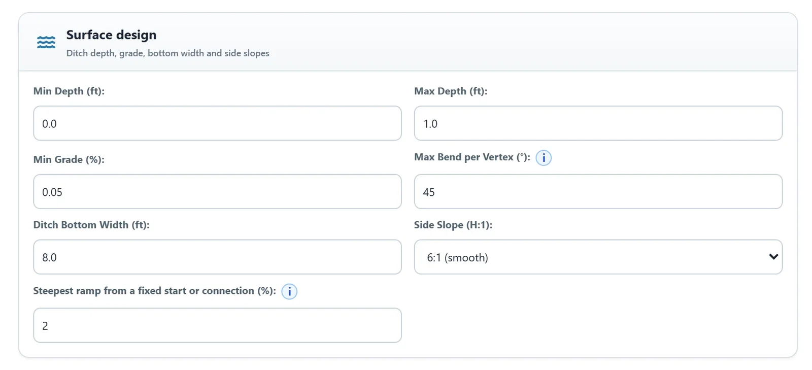Focus the Min Depth (ft) input field
This screenshot has width=812, height=370.
pos(217,123)
